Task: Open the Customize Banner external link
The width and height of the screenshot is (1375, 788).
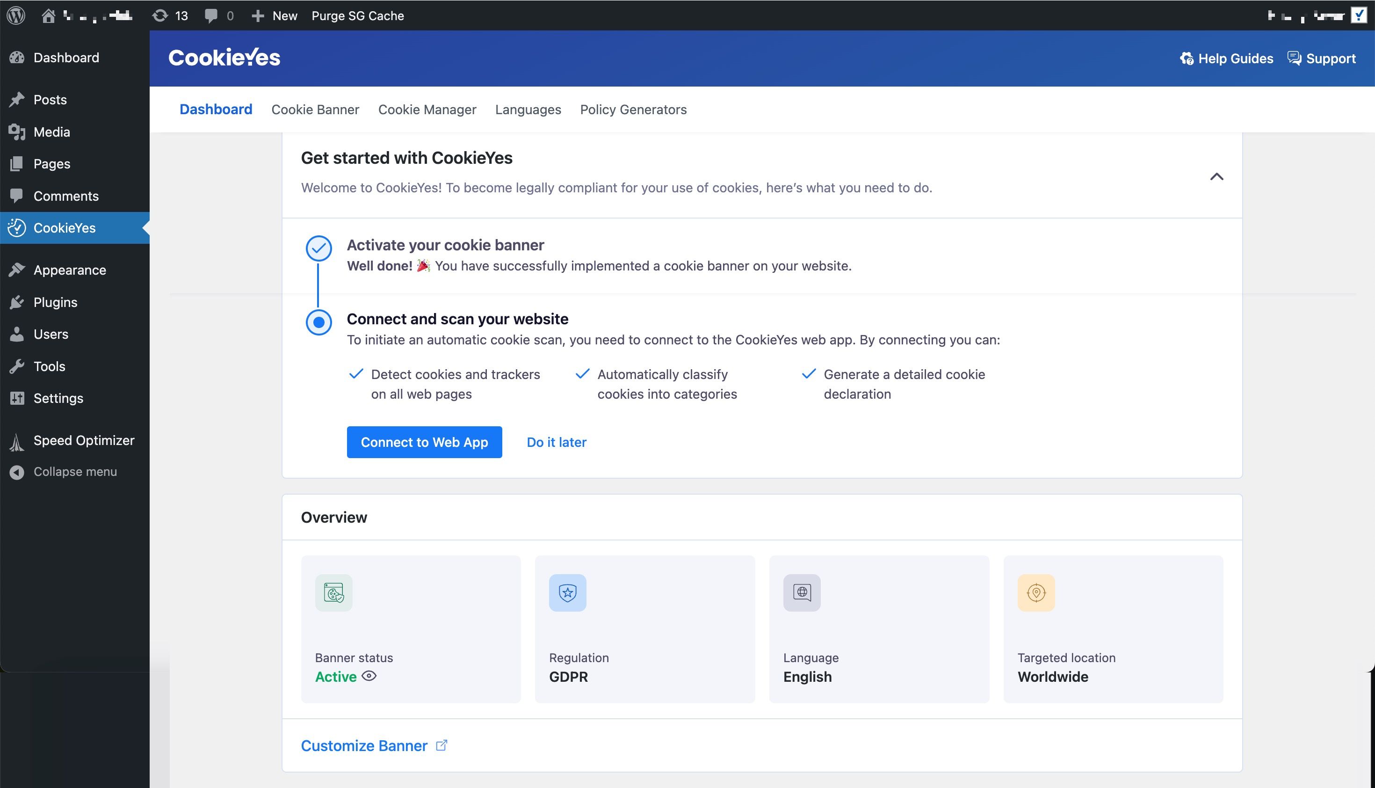Action: tap(374, 746)
